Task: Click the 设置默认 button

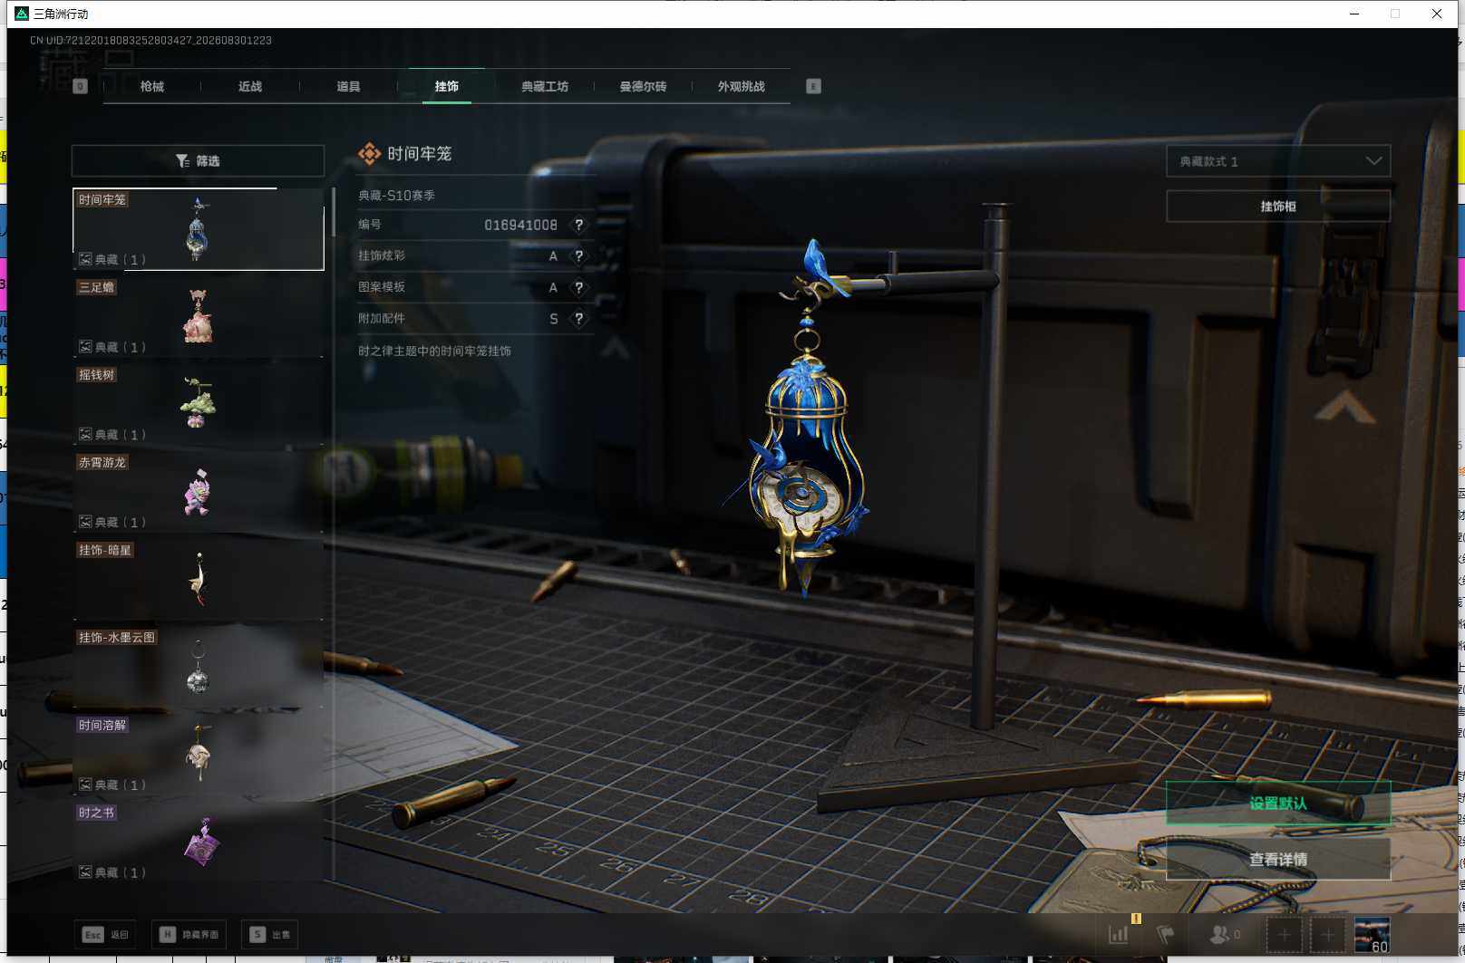Action: [1278, 804]
